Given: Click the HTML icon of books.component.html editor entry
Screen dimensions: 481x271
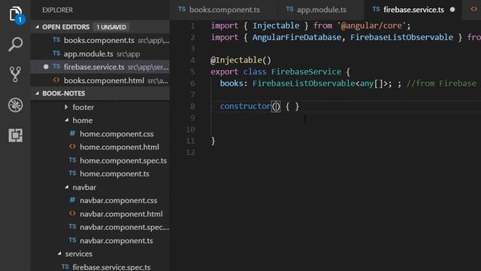Looking at the screenshot, I should tap(56, 80).
